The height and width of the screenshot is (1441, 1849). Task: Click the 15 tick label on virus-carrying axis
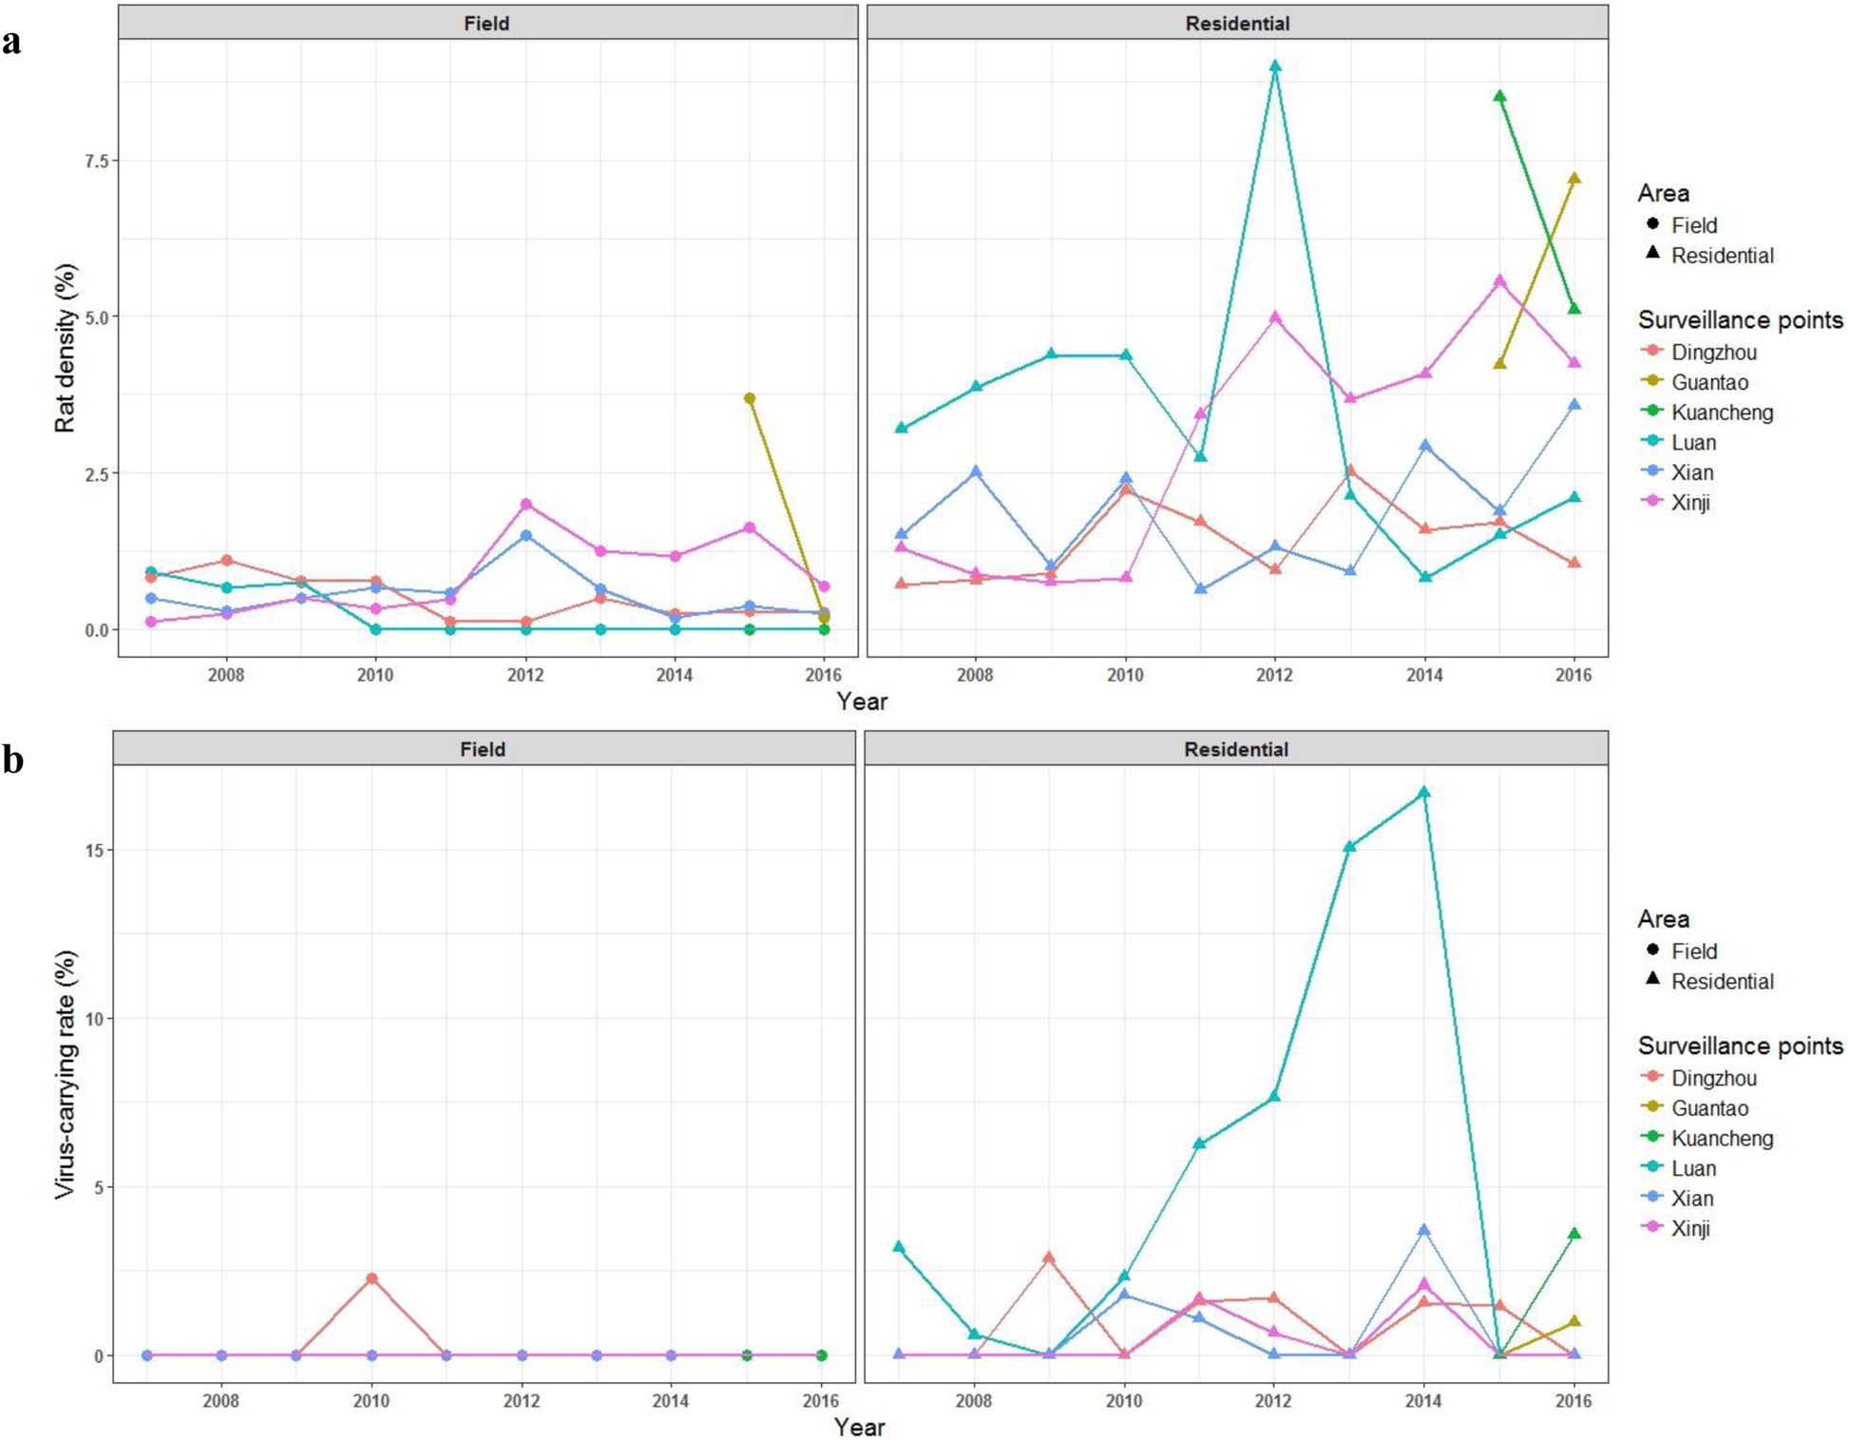tap(93, 850)
